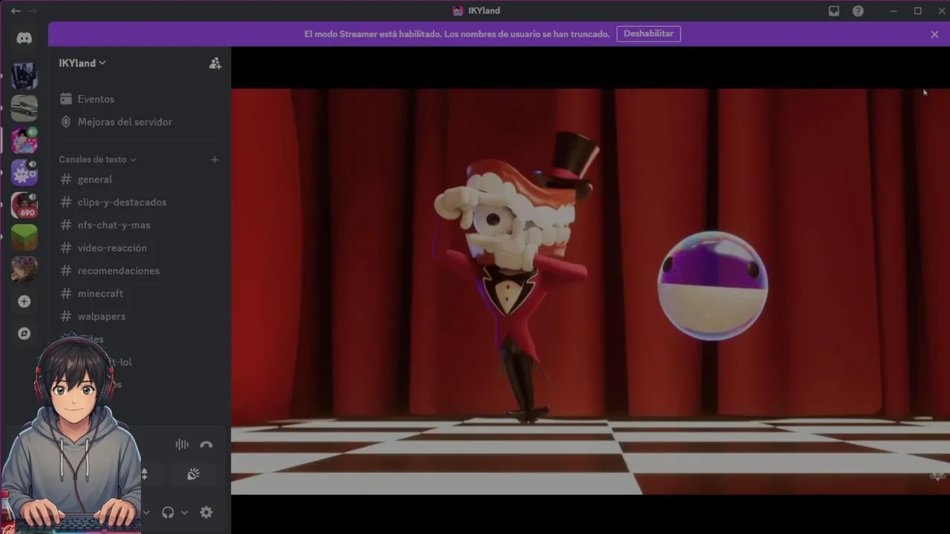The height and width of the screenshot is (534, 950).
Task: Click the add a server plus button
Action: click(24, 302)
